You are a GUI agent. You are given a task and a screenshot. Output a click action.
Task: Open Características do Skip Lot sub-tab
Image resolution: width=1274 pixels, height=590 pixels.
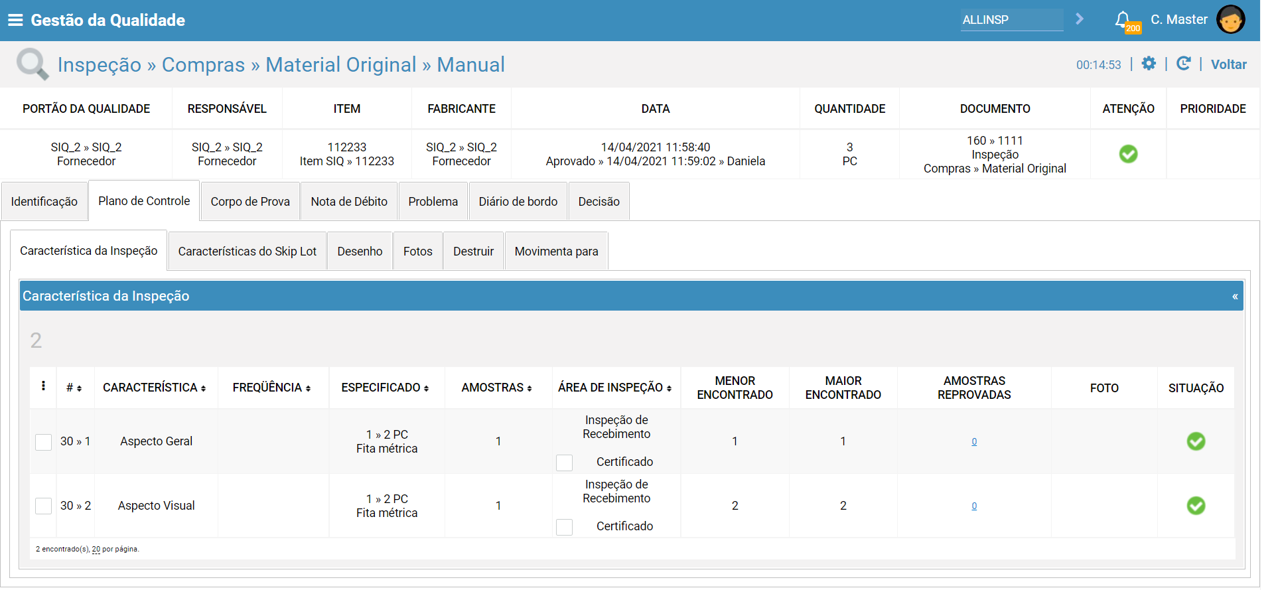point(248,252)
